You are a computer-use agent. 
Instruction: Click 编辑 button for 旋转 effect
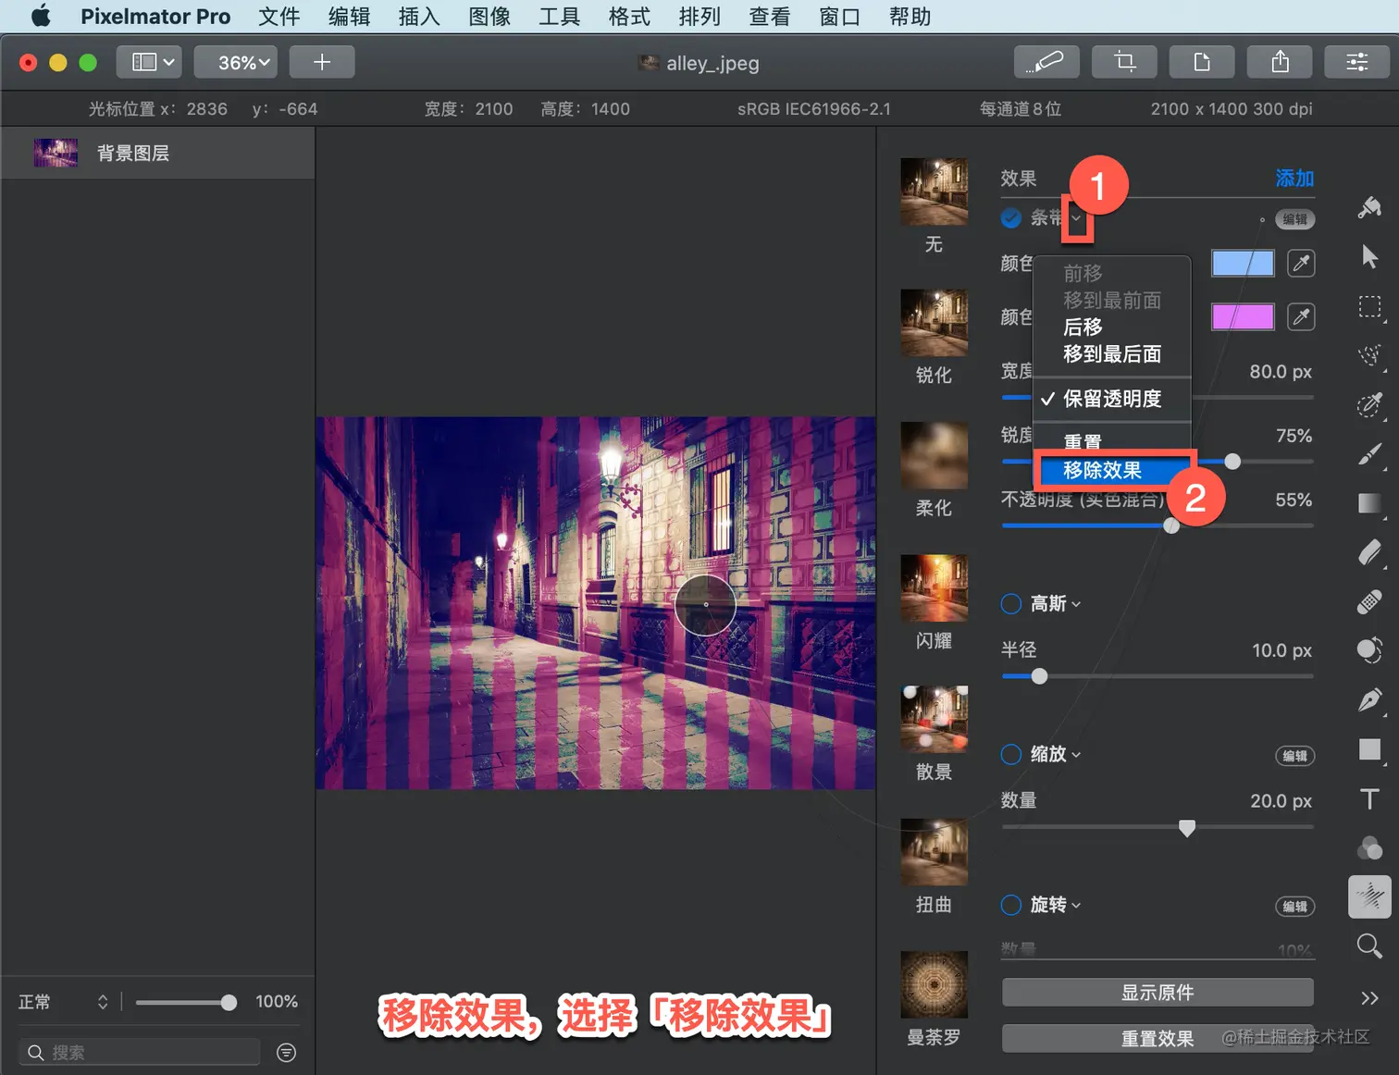point(1295,907)
